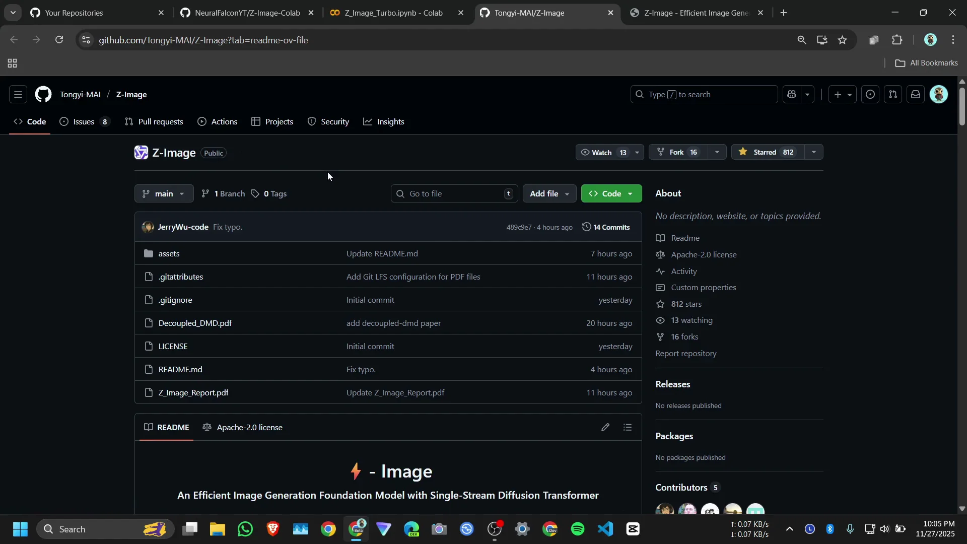Toggle the Starred button for repository

[767, 152]
